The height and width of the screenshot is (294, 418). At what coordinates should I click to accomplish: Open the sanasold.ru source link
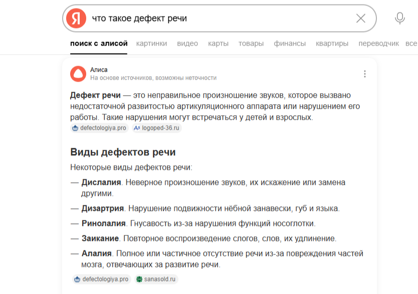156,279
